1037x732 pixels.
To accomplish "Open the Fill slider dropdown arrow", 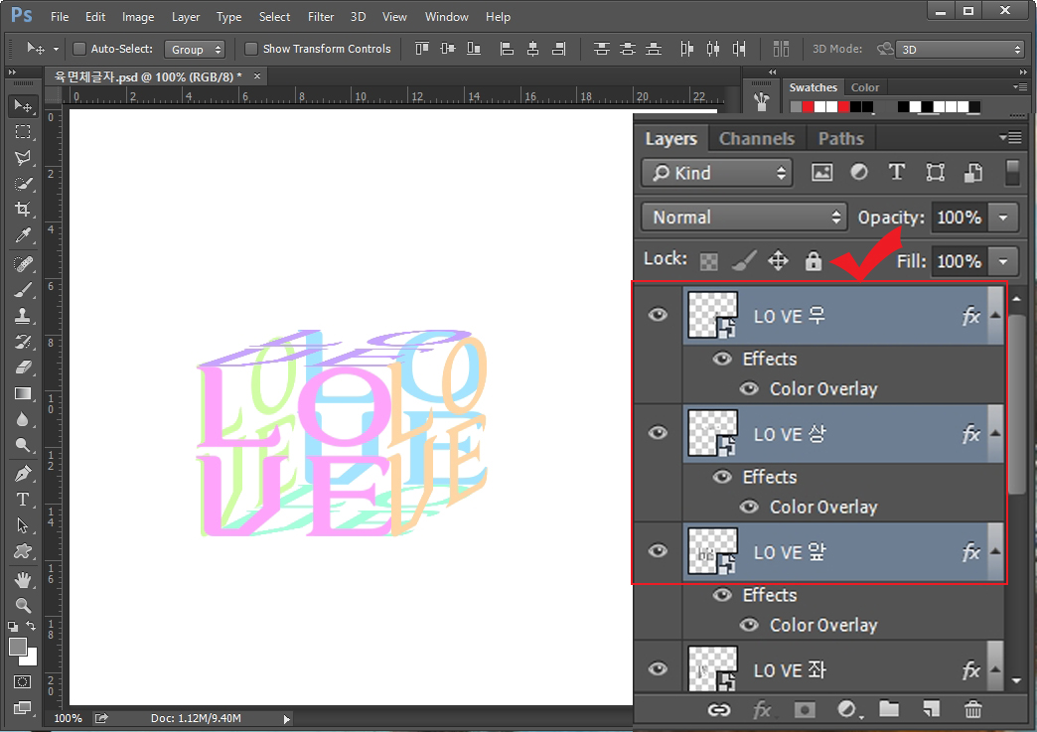I will pyautogui.click(x=1003, y=261).
